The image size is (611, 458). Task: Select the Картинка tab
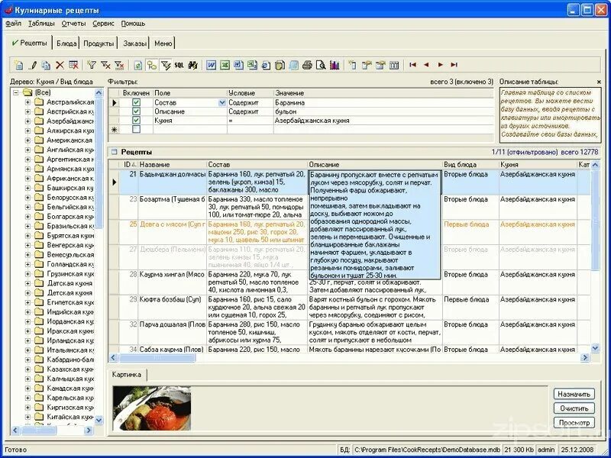tap(127, 375)
